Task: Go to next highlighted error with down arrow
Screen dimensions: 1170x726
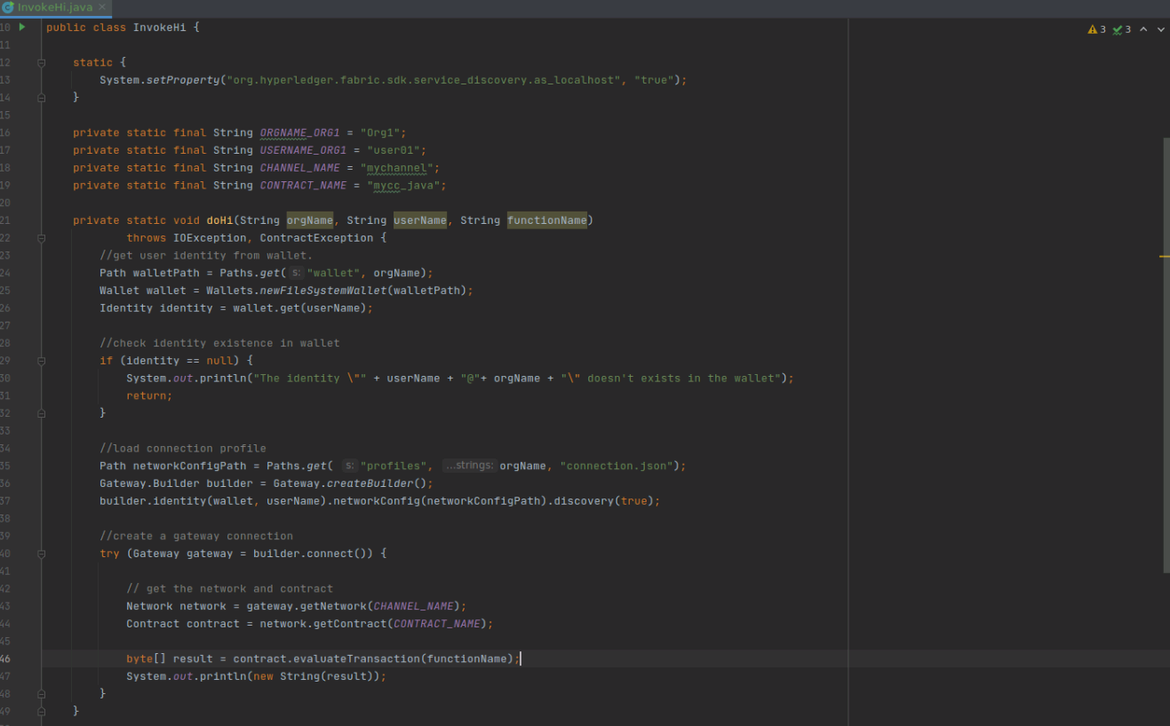Action: [1160, 29]
